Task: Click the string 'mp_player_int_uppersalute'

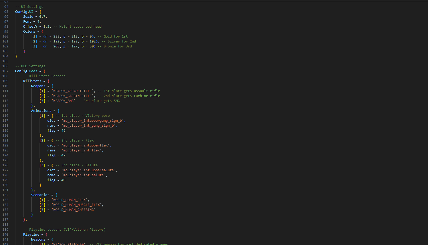Action: pos(89,170)
